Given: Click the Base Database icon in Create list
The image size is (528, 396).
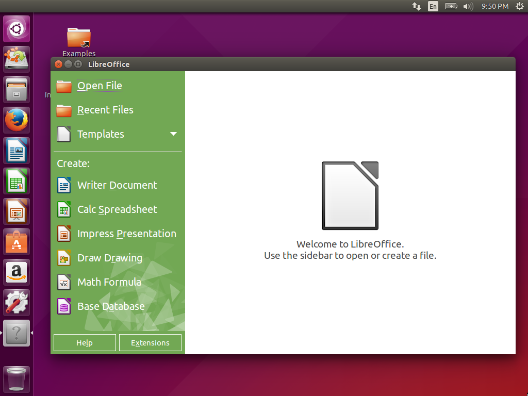Looking at the screenshot, I should (x=63, y=306).
